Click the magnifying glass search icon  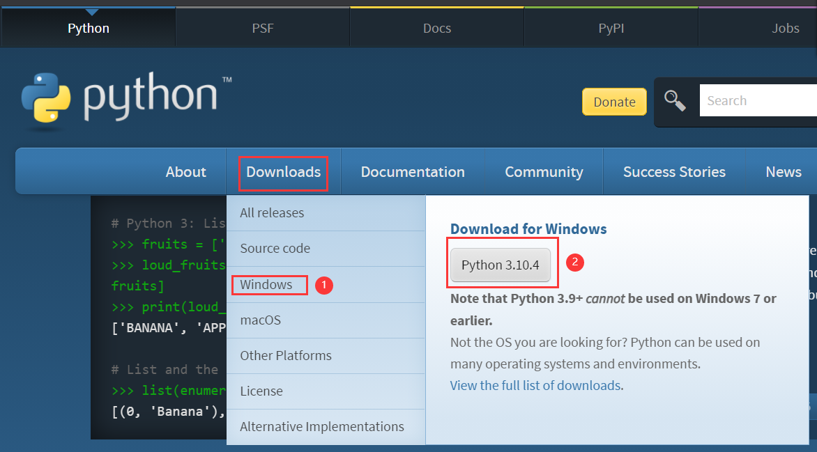(675, 100)
